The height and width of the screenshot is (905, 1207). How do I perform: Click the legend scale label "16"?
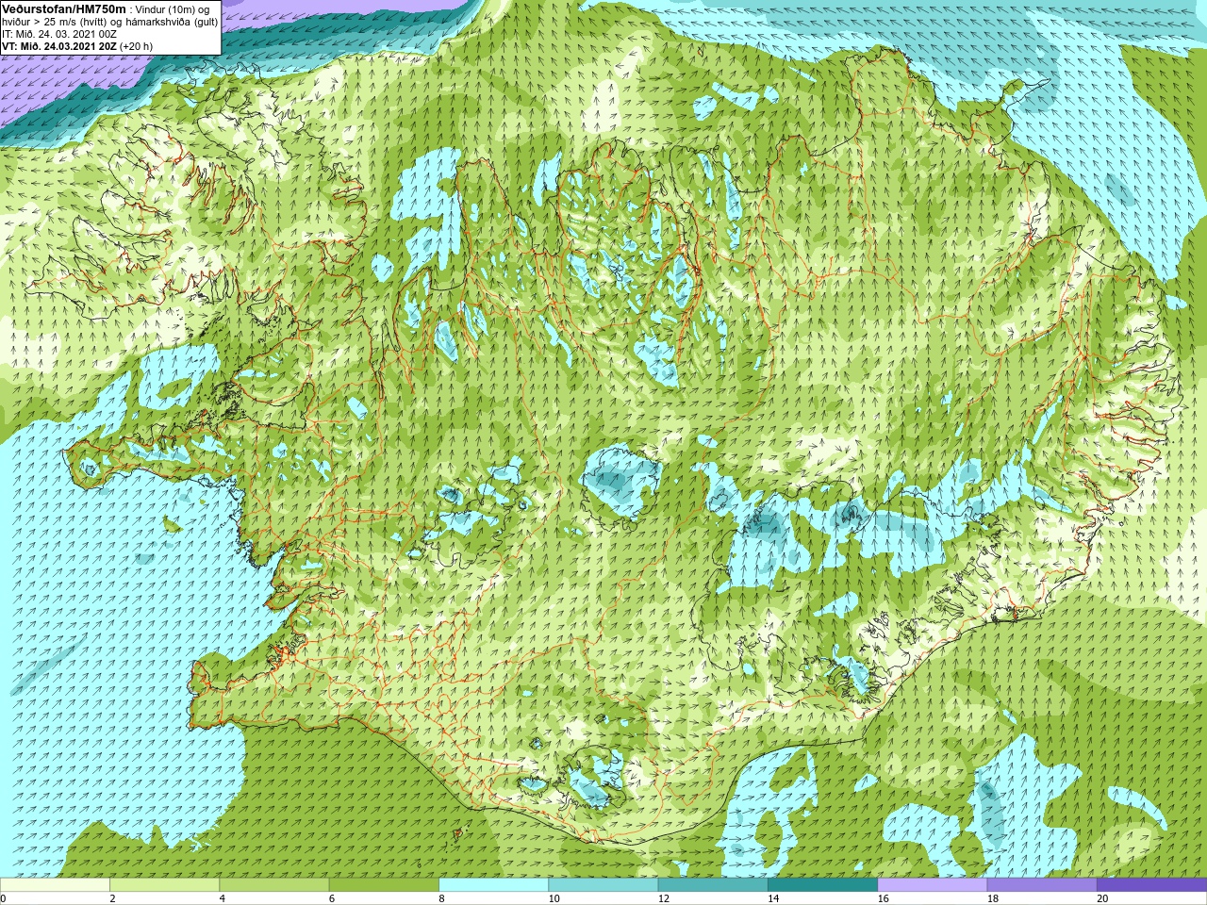883,898
